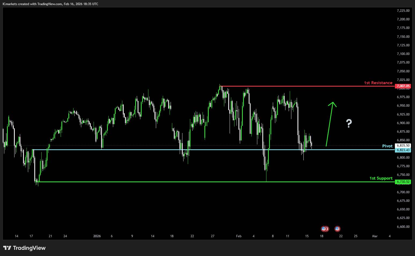Click the ICmarkets attribution header text
Image resolution: width=415 pixels, height=256 pixels.
[x=50, y=4]
